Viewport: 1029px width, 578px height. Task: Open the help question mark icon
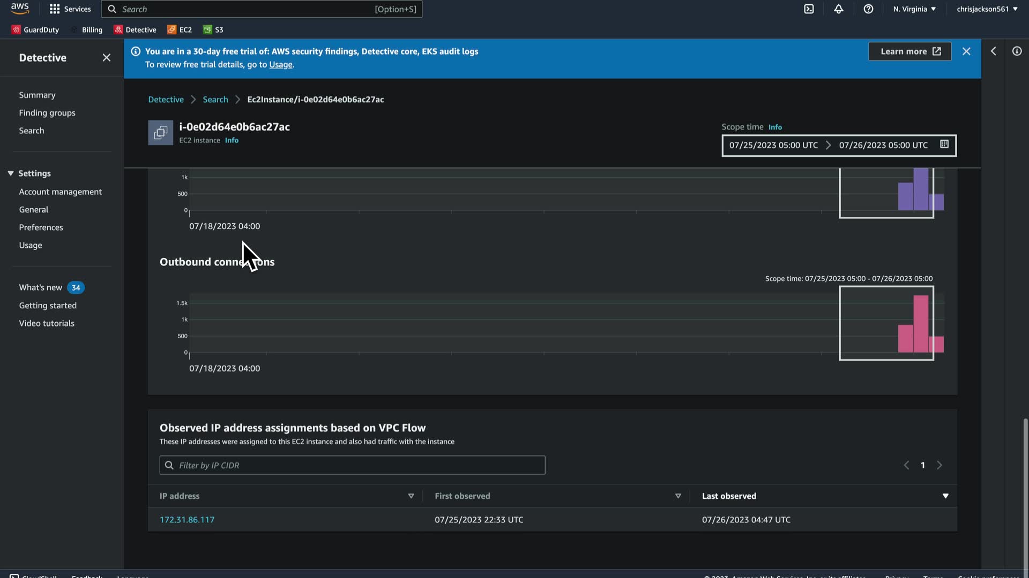[x=868, y=9]
